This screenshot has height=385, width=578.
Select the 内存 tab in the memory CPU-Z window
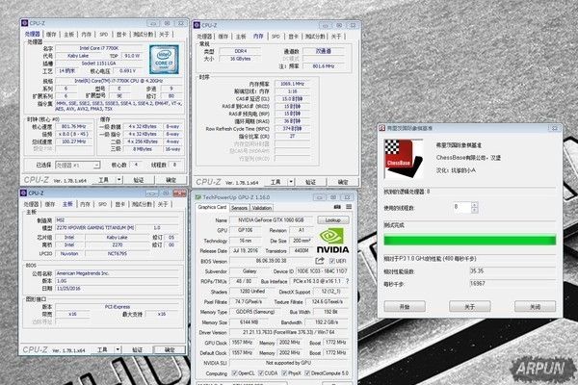point(258,37)
